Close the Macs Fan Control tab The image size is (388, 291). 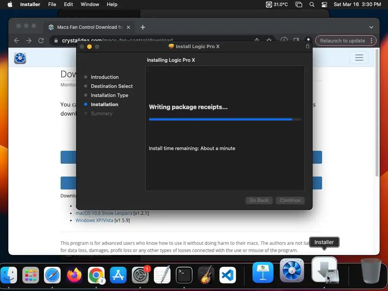[x=128, y=27]
